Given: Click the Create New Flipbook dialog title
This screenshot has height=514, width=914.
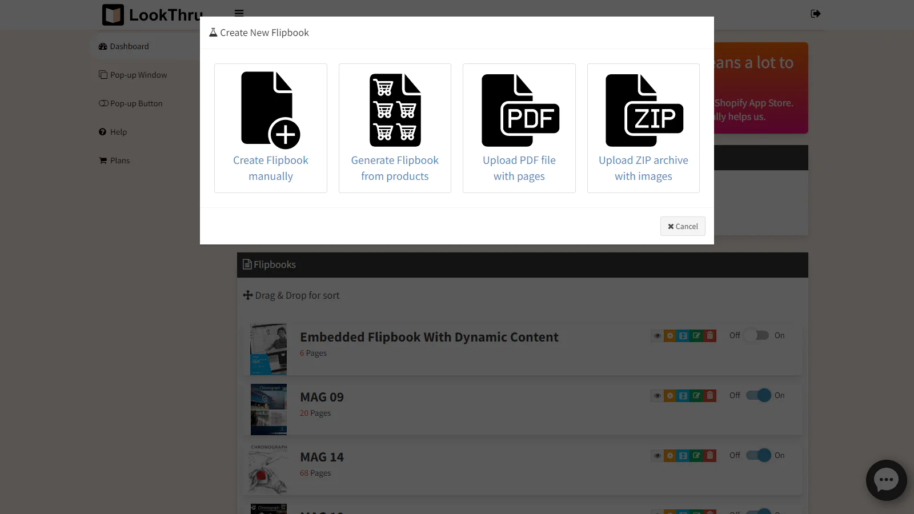Looking at the screenshot, I should 259,33.
